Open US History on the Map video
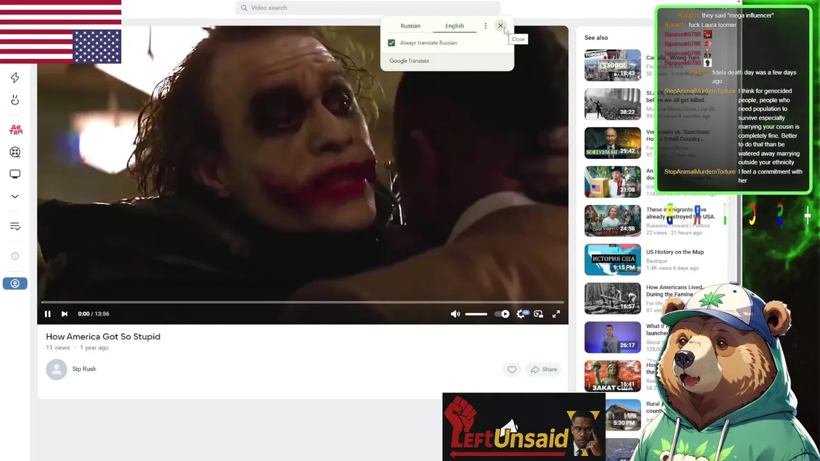The image size is (820, 461). tap(675, 252)
